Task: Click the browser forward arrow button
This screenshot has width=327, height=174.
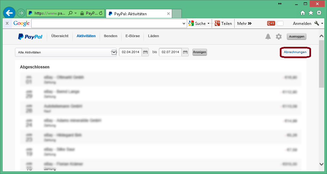Action: click(21, 13)
